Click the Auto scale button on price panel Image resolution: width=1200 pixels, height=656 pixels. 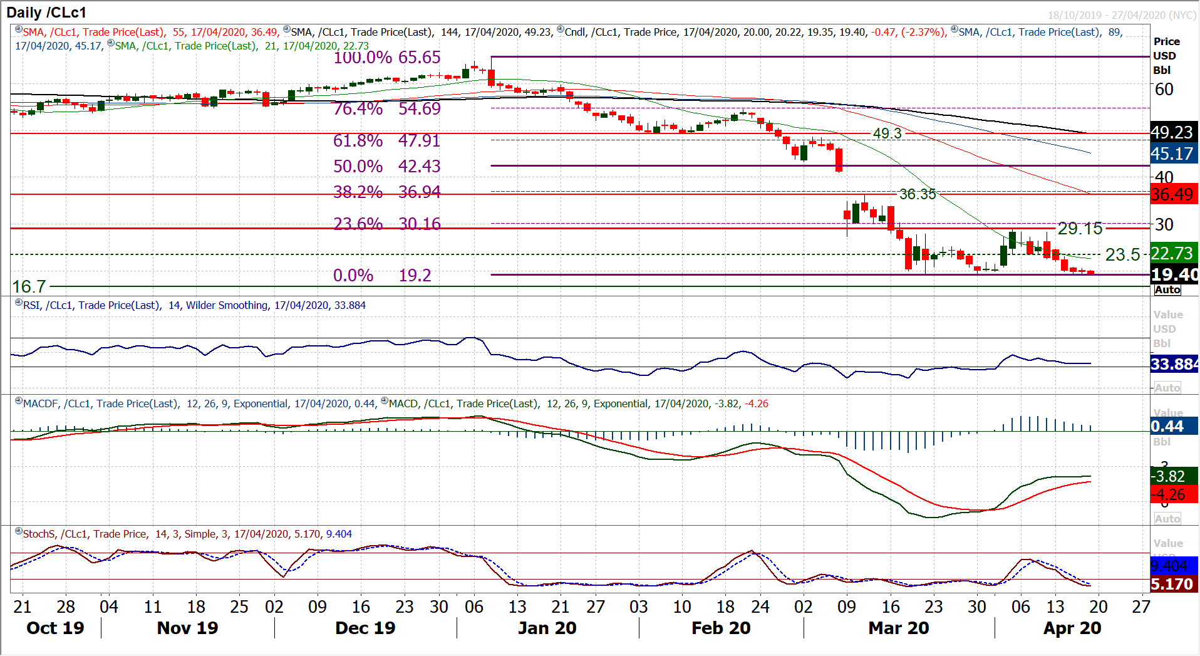tap(1167, 289)
